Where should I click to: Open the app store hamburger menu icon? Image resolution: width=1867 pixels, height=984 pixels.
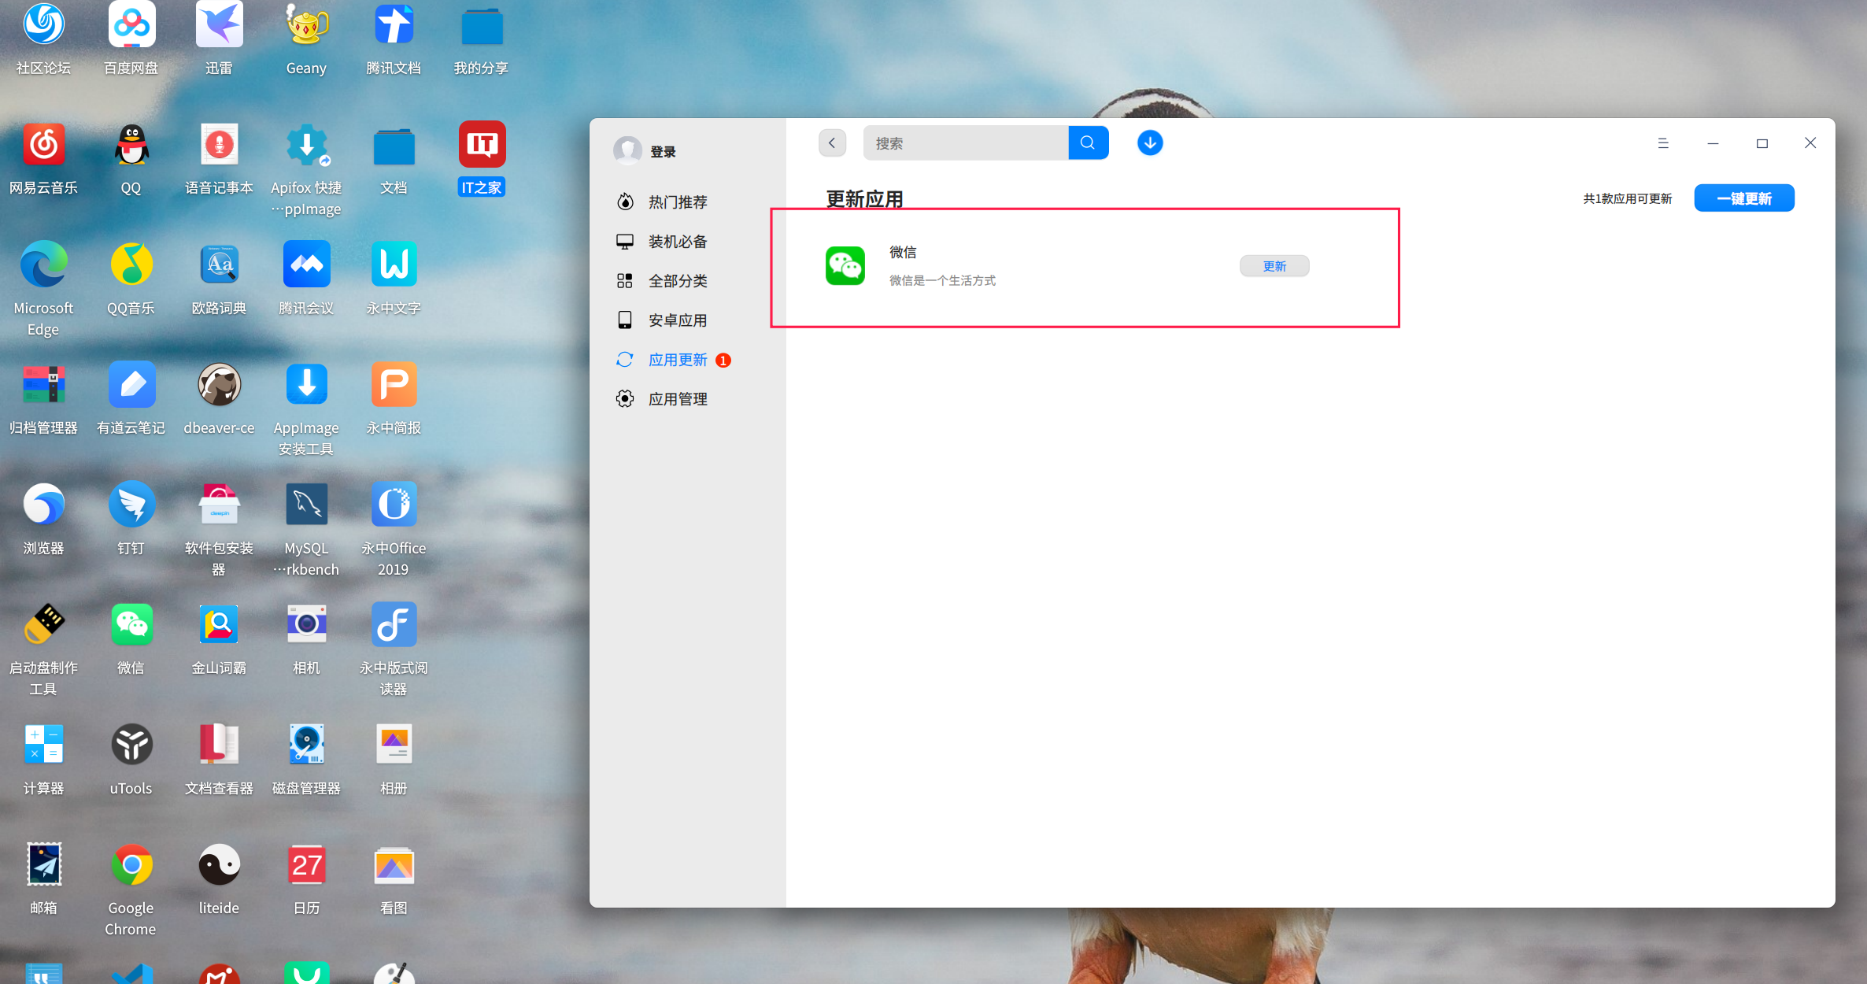click(1663, 142)
